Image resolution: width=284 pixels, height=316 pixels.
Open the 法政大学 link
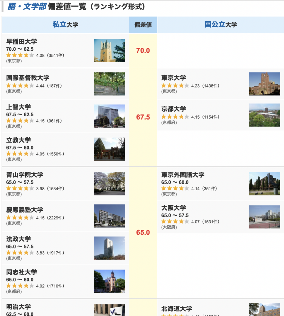pyautogui.click(x=18, y=239)
